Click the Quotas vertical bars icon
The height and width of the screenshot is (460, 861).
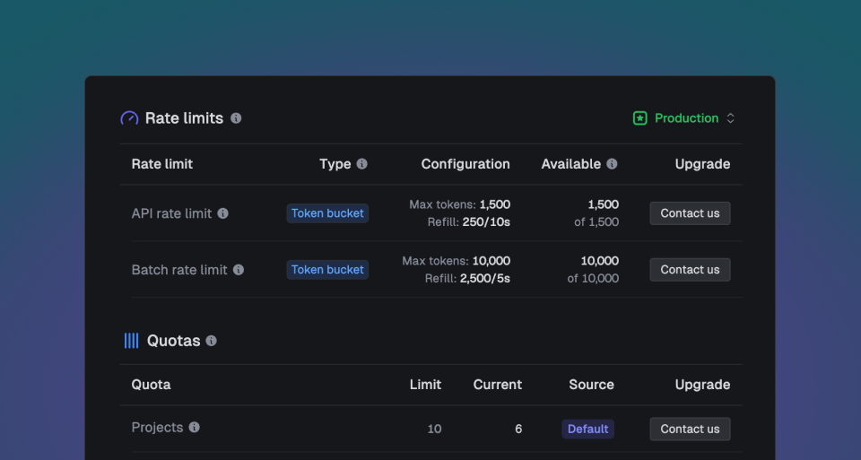click(x=131, y=341)
